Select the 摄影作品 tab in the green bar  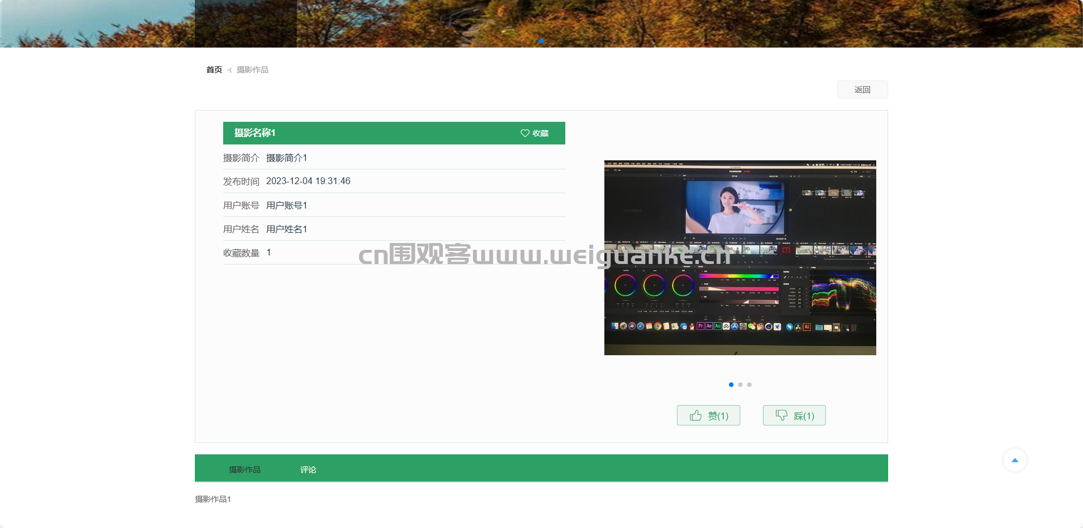click(245, 470)
